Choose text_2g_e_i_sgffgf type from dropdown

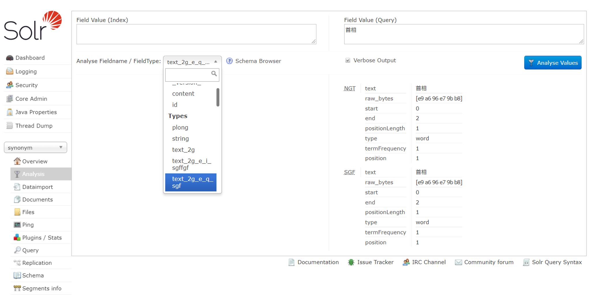click(x=191, y=164)
